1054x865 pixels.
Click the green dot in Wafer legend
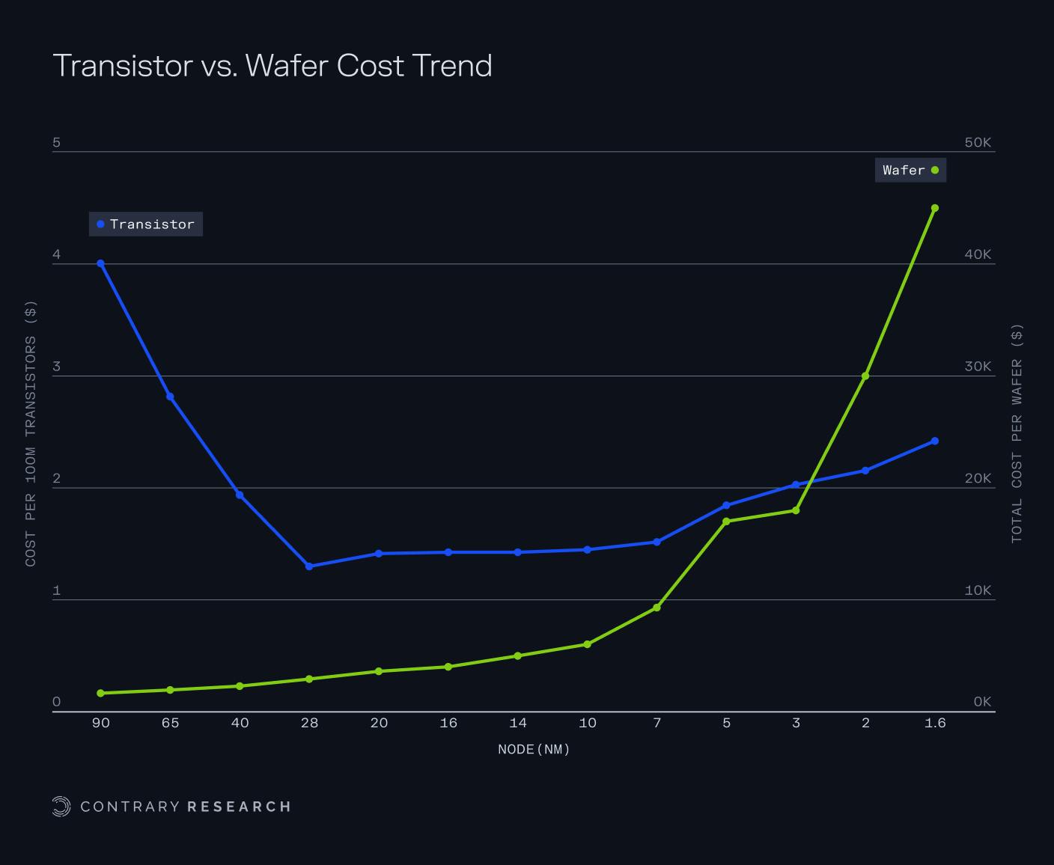point(934,170)
